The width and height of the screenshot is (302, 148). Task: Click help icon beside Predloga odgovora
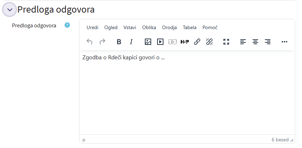click(67, 25)
